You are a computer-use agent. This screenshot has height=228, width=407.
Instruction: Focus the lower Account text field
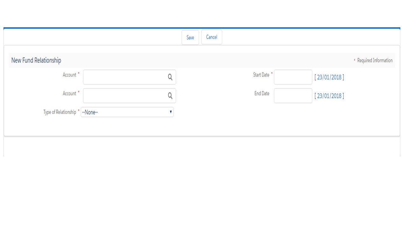point(125,96)
